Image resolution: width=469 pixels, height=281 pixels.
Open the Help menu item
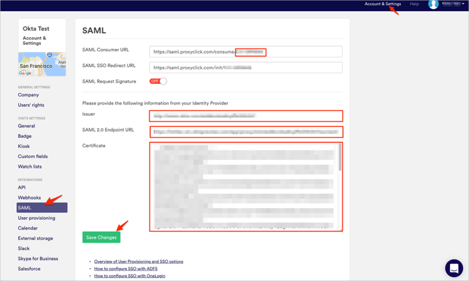(414, 4)
